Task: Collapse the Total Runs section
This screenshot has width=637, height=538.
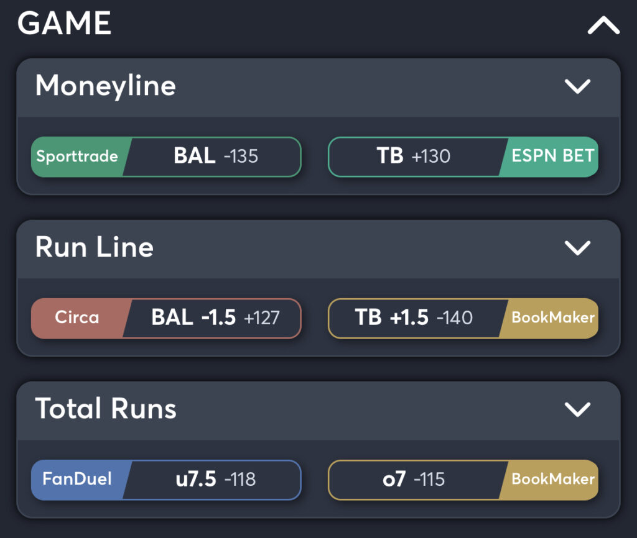Action: point(577,410)
